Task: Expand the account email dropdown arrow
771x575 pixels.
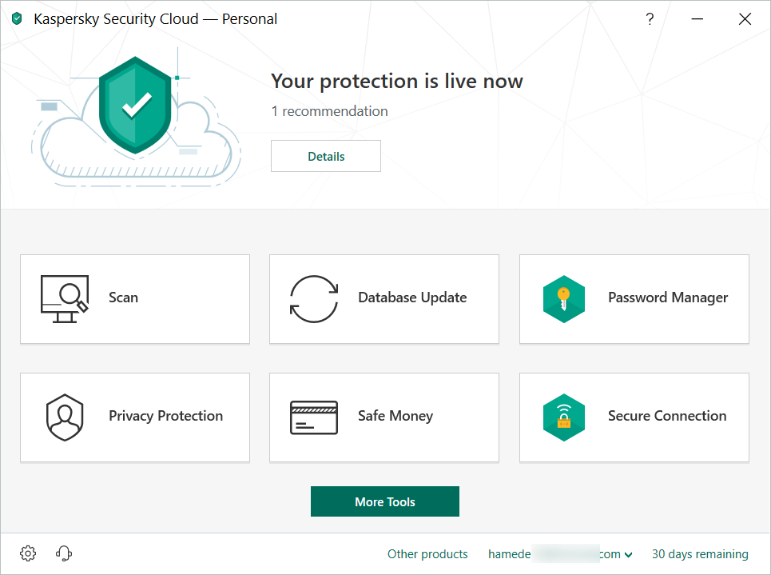Action: 630,555
